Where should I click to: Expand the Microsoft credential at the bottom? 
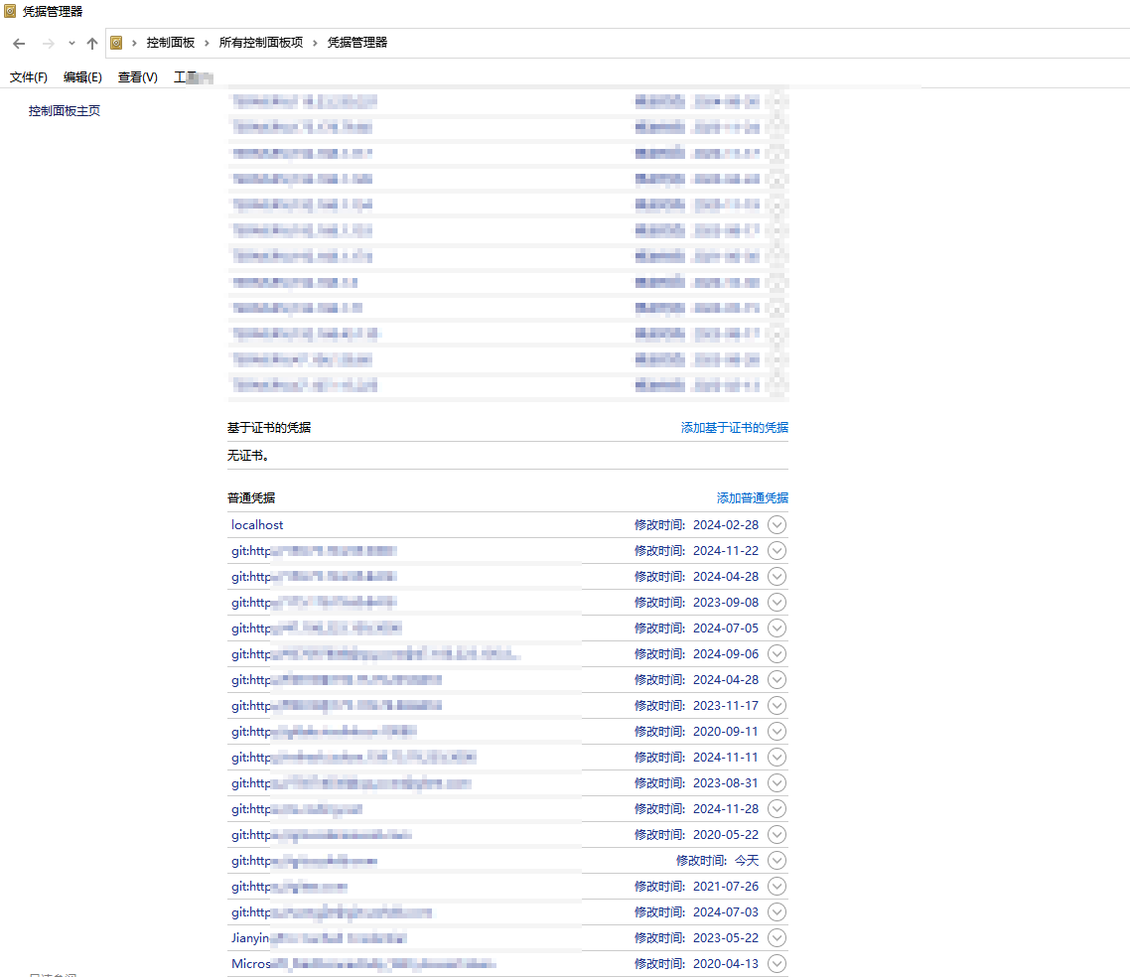(777, 963)
